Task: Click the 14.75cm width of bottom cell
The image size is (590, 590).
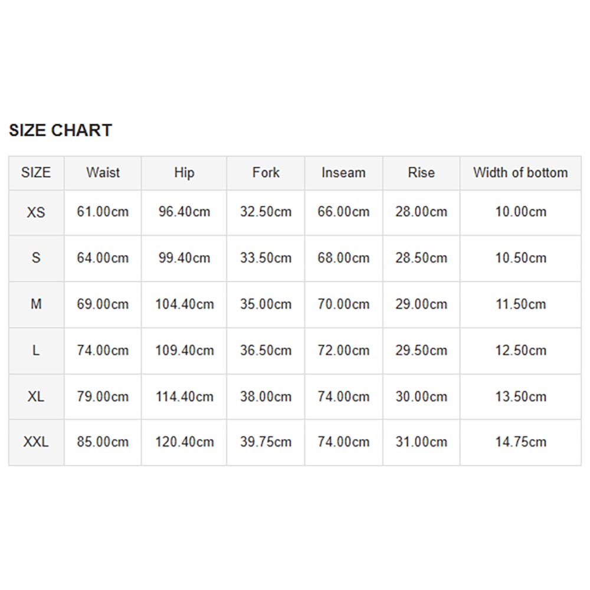Action: pos(520,442)
